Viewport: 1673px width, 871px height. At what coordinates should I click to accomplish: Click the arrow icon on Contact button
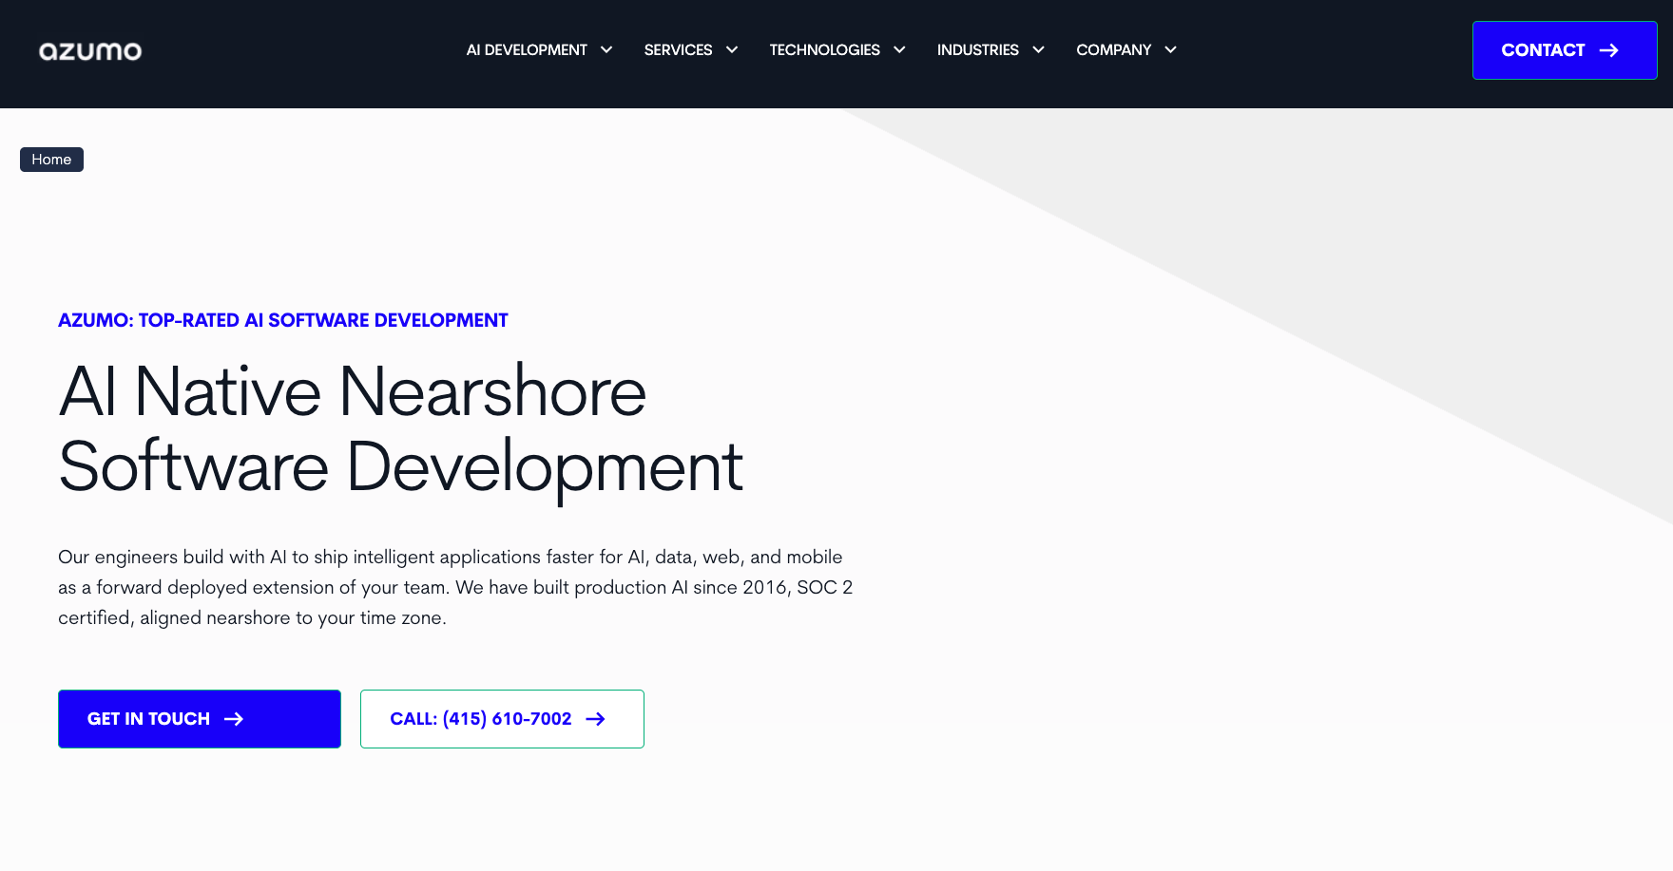1608,50
